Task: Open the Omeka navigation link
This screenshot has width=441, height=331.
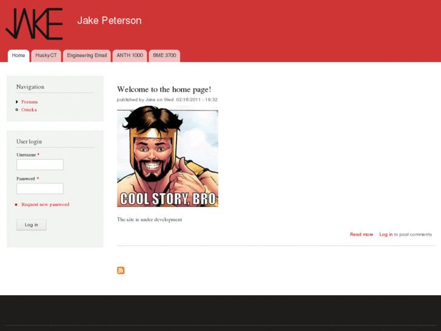Action: (29, 109)
